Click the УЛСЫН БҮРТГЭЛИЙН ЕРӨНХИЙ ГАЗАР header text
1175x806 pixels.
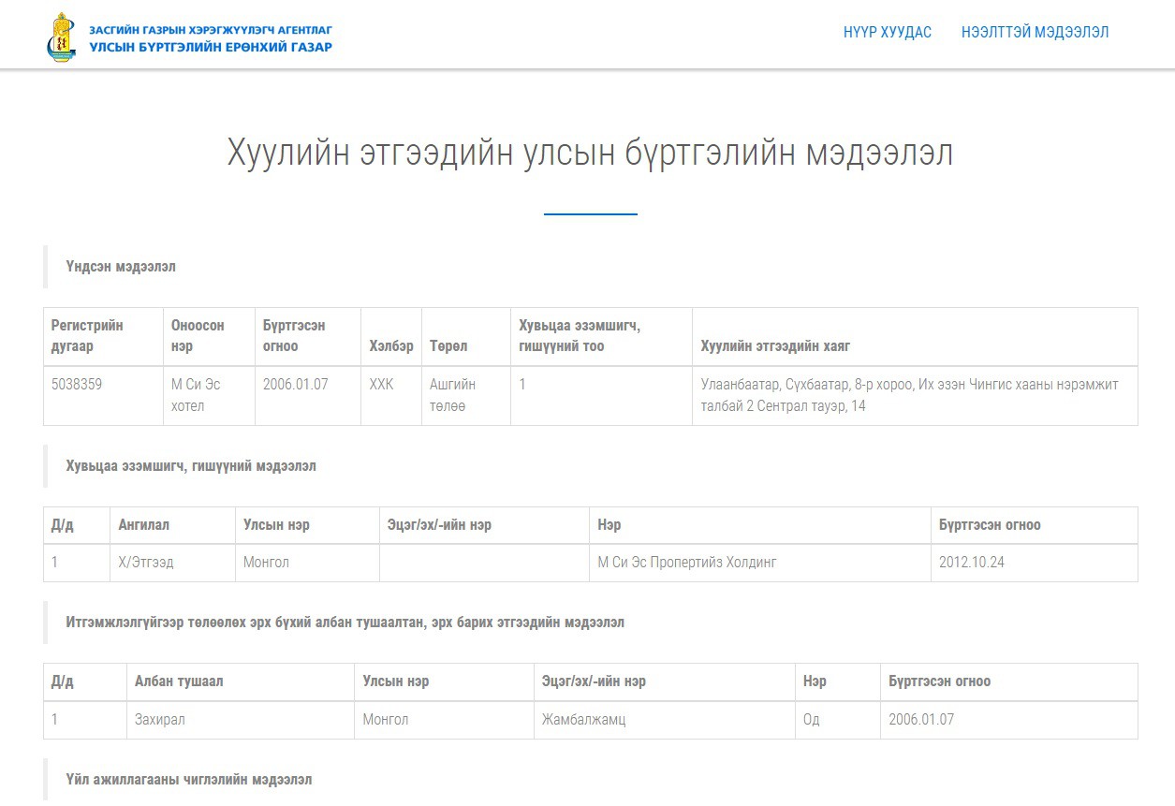[211, 47]
